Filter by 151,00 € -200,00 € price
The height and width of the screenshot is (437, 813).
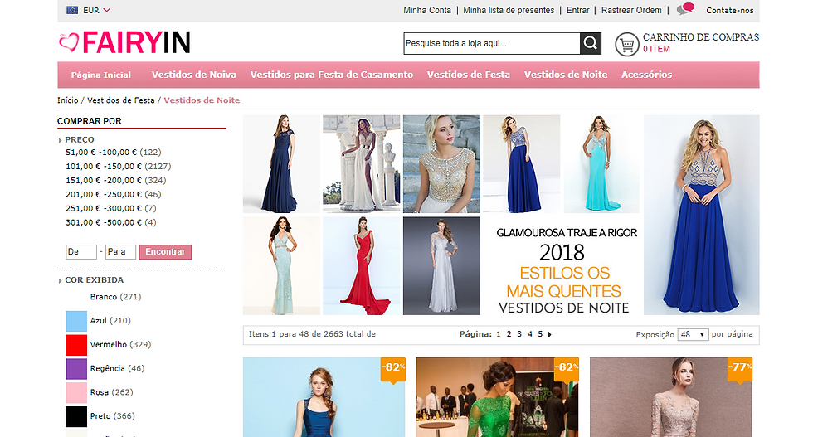coord(115,181)
